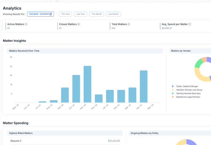Show info tooltip for Total Matters
Viewport: 211px width, 145px height.
click(129, 24)
